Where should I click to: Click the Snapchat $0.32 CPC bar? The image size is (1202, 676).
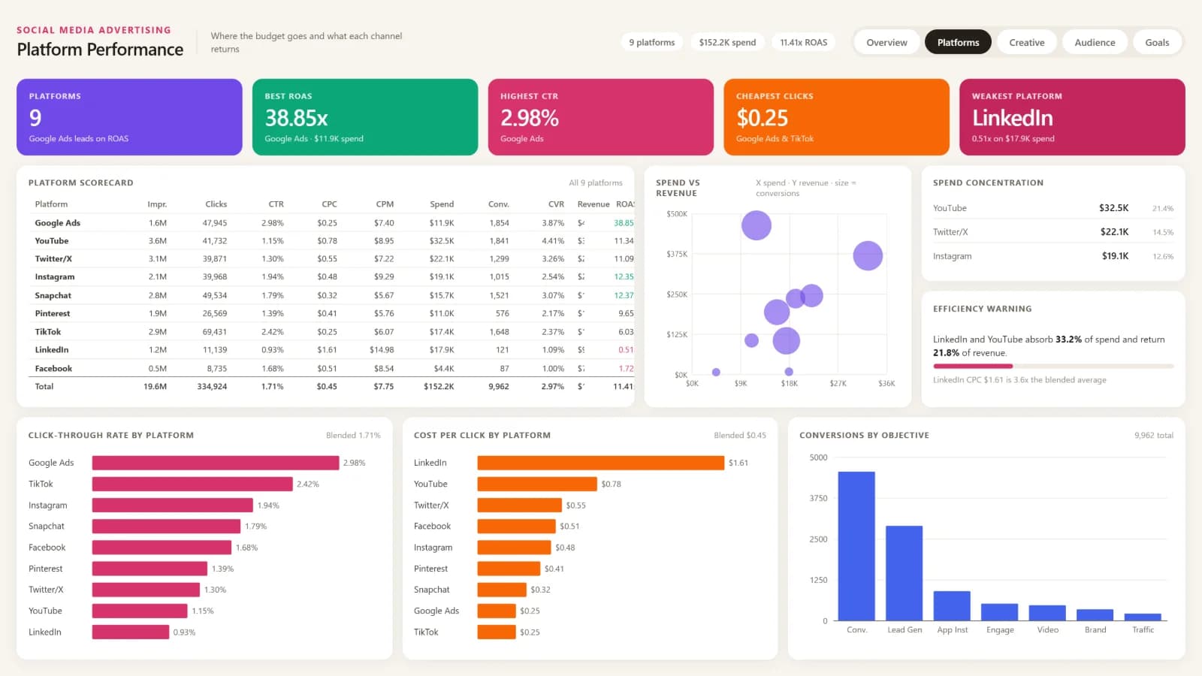click(x=502, y=590)
